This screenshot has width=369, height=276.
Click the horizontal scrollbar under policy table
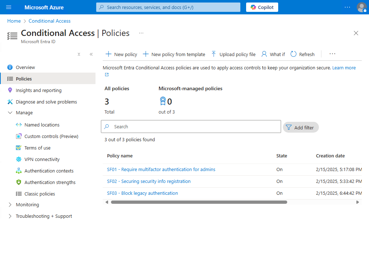pyautogui.click(x=199, y=202)
